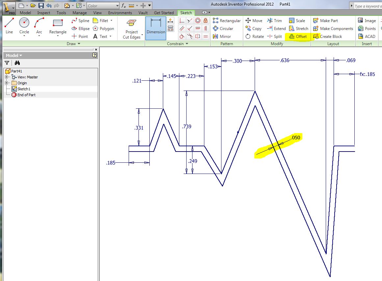
Task: Select the Split tool
Action: (274, 36)
